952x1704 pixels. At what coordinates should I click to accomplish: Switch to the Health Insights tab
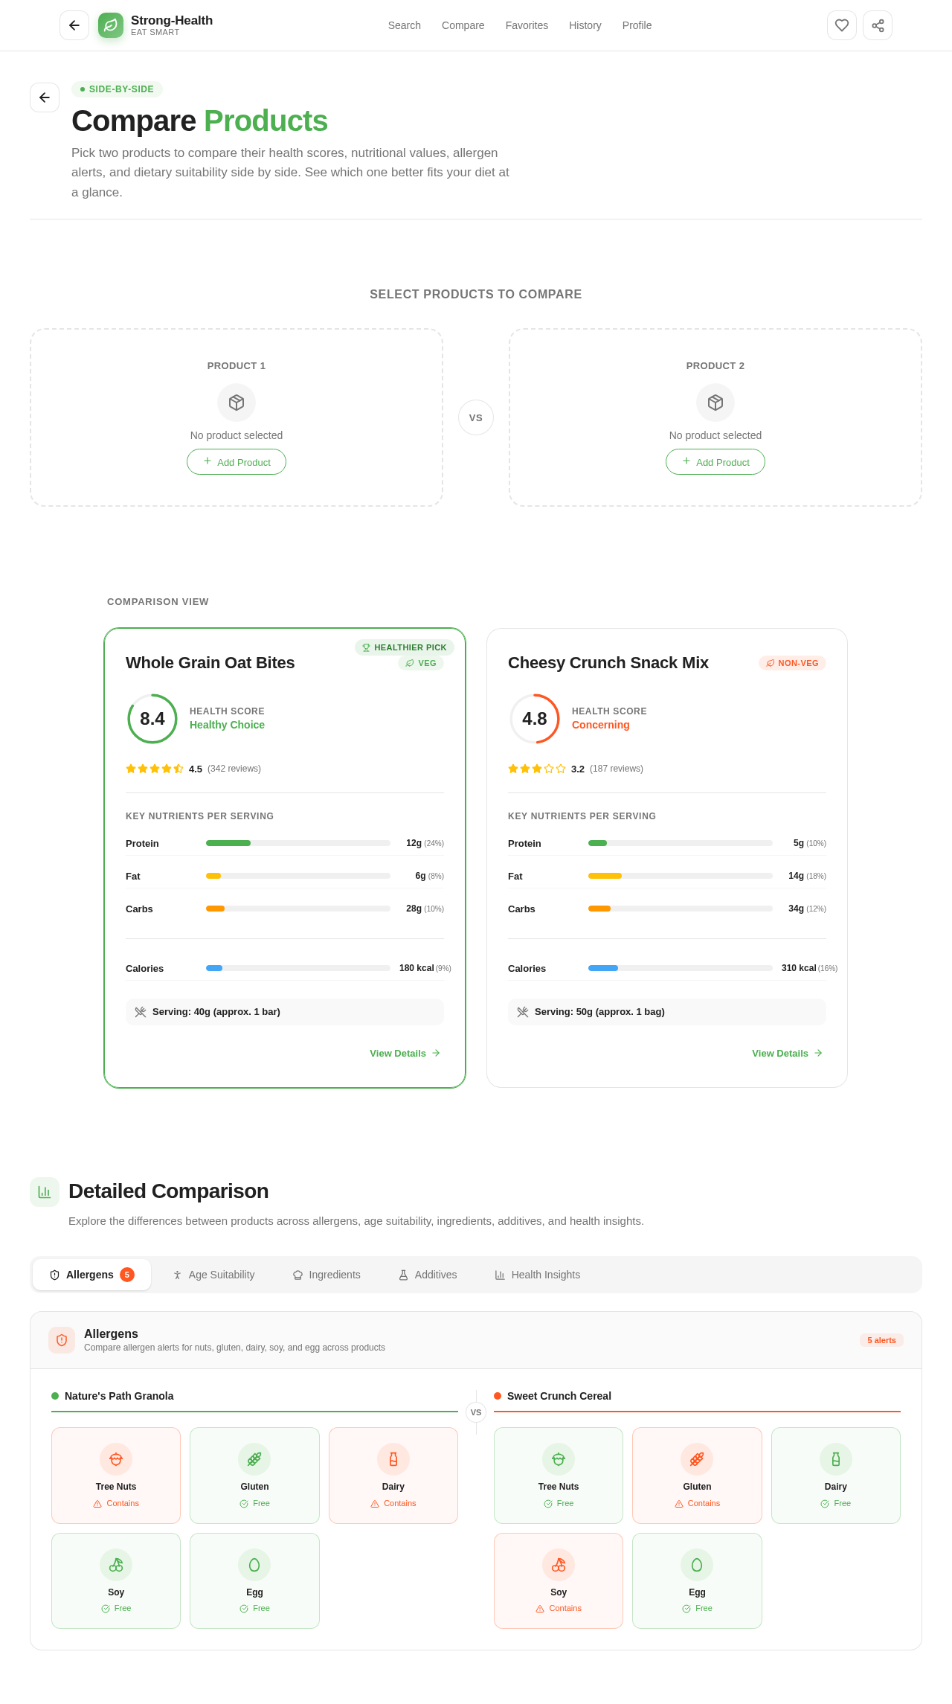[x=538, y=1275]
